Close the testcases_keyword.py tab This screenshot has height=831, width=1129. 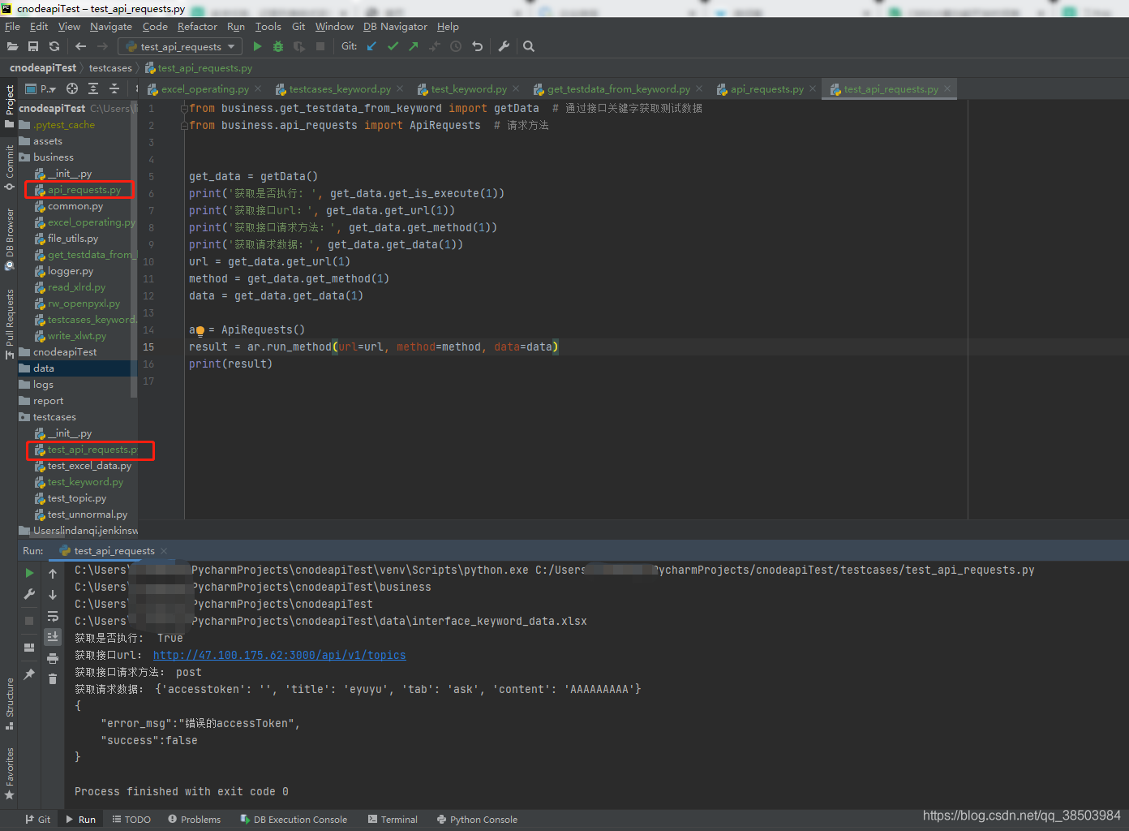coord(400,89)
